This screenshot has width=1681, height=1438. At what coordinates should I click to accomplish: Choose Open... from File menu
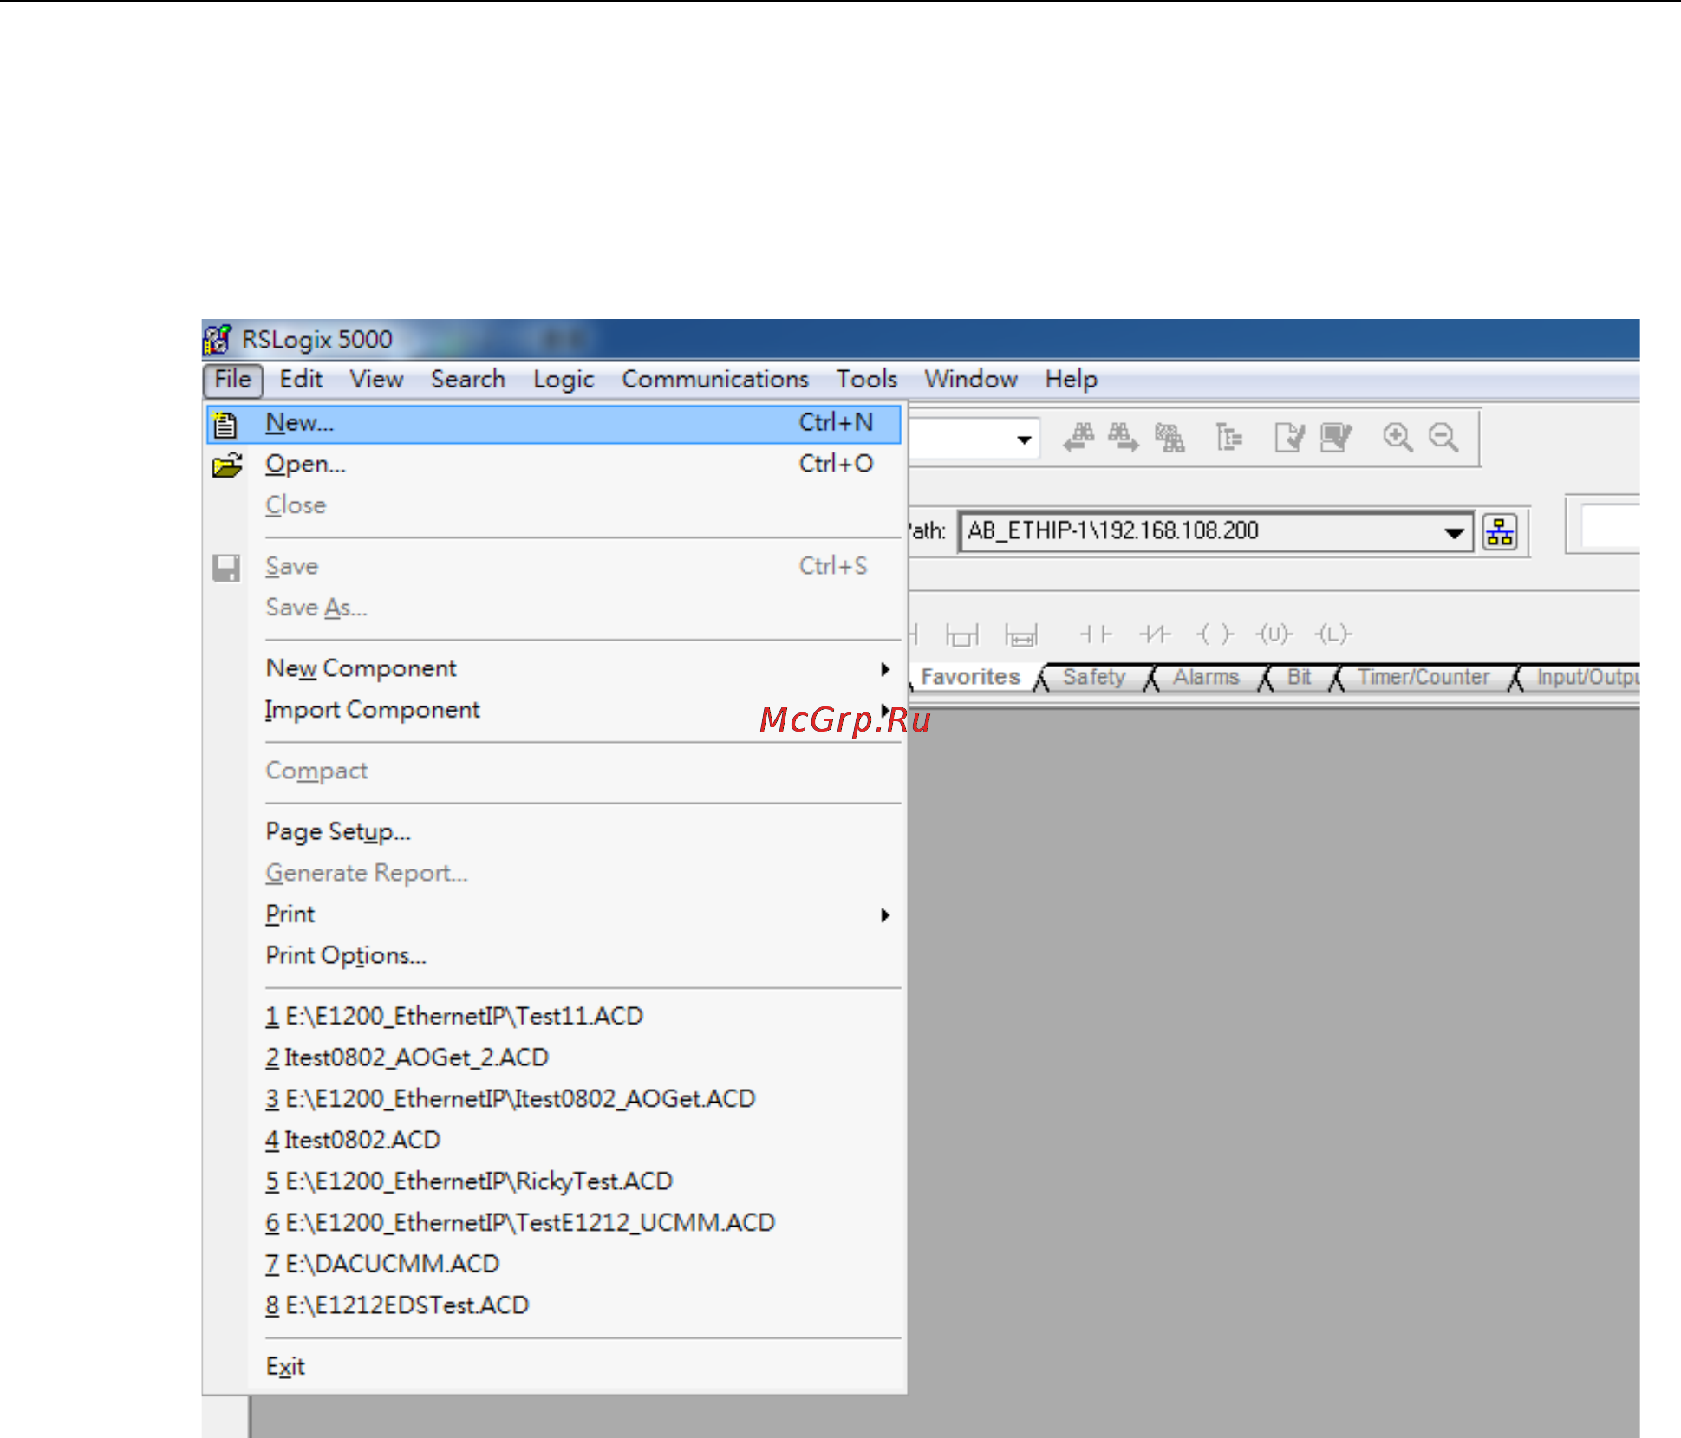tap(555, 465)
